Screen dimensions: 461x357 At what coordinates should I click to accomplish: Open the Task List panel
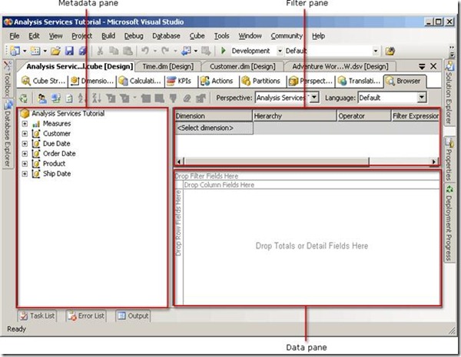point(40,315)
